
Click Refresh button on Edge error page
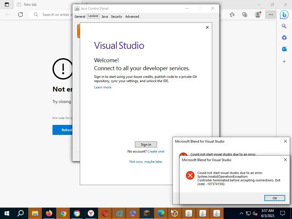[62, 130]
